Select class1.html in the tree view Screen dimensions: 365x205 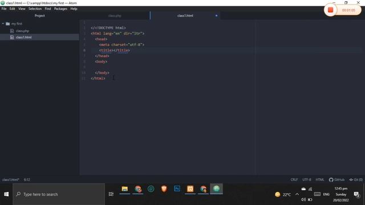coord(24,37)
